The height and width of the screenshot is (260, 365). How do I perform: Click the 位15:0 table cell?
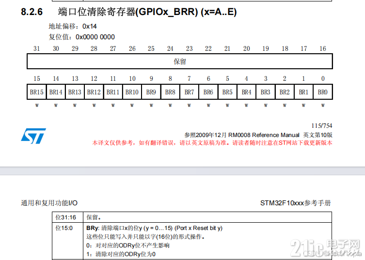[67, 241]
